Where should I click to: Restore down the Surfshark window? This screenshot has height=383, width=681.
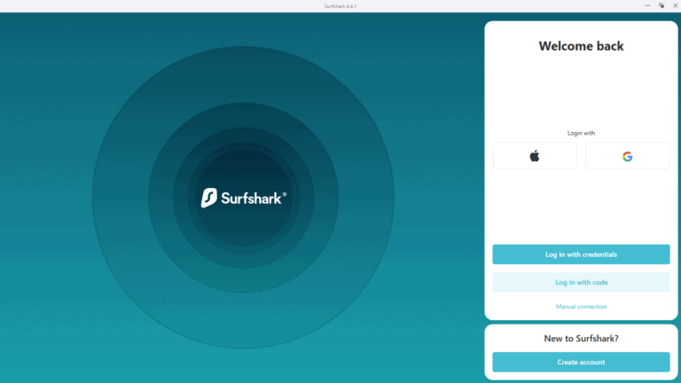click(x=661, y=5)
